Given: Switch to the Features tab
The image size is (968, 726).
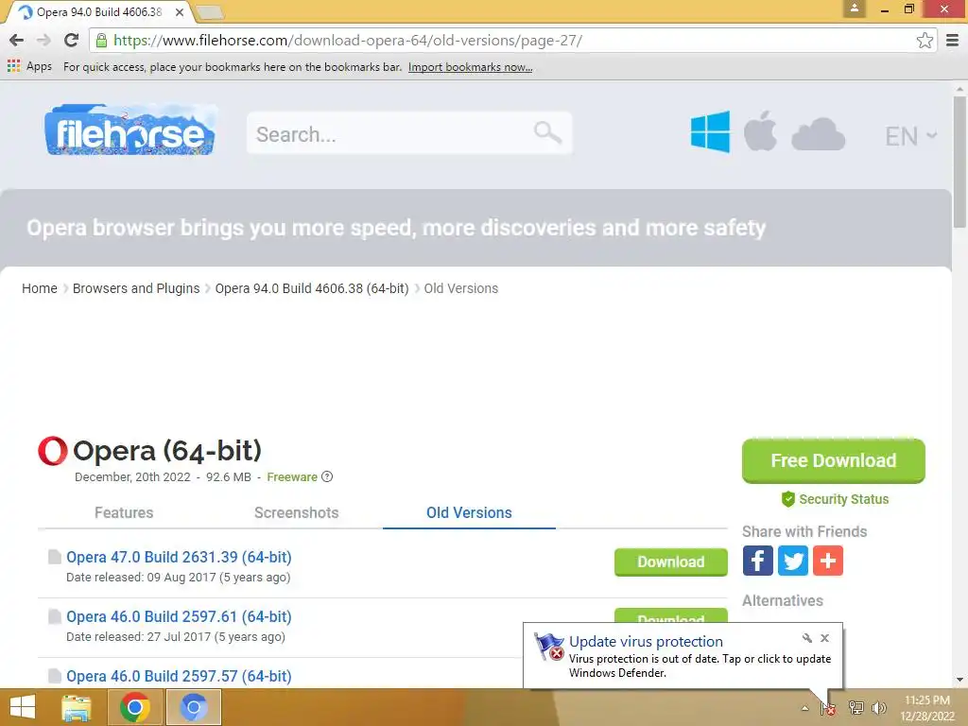Looking at the screenshot, I should (124, 512).
